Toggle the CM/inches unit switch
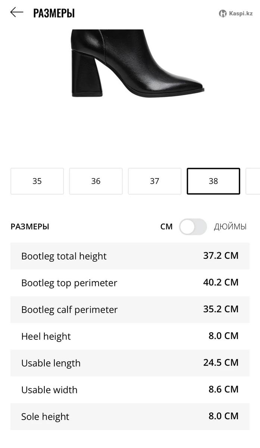260x448 pixels. 192,227
